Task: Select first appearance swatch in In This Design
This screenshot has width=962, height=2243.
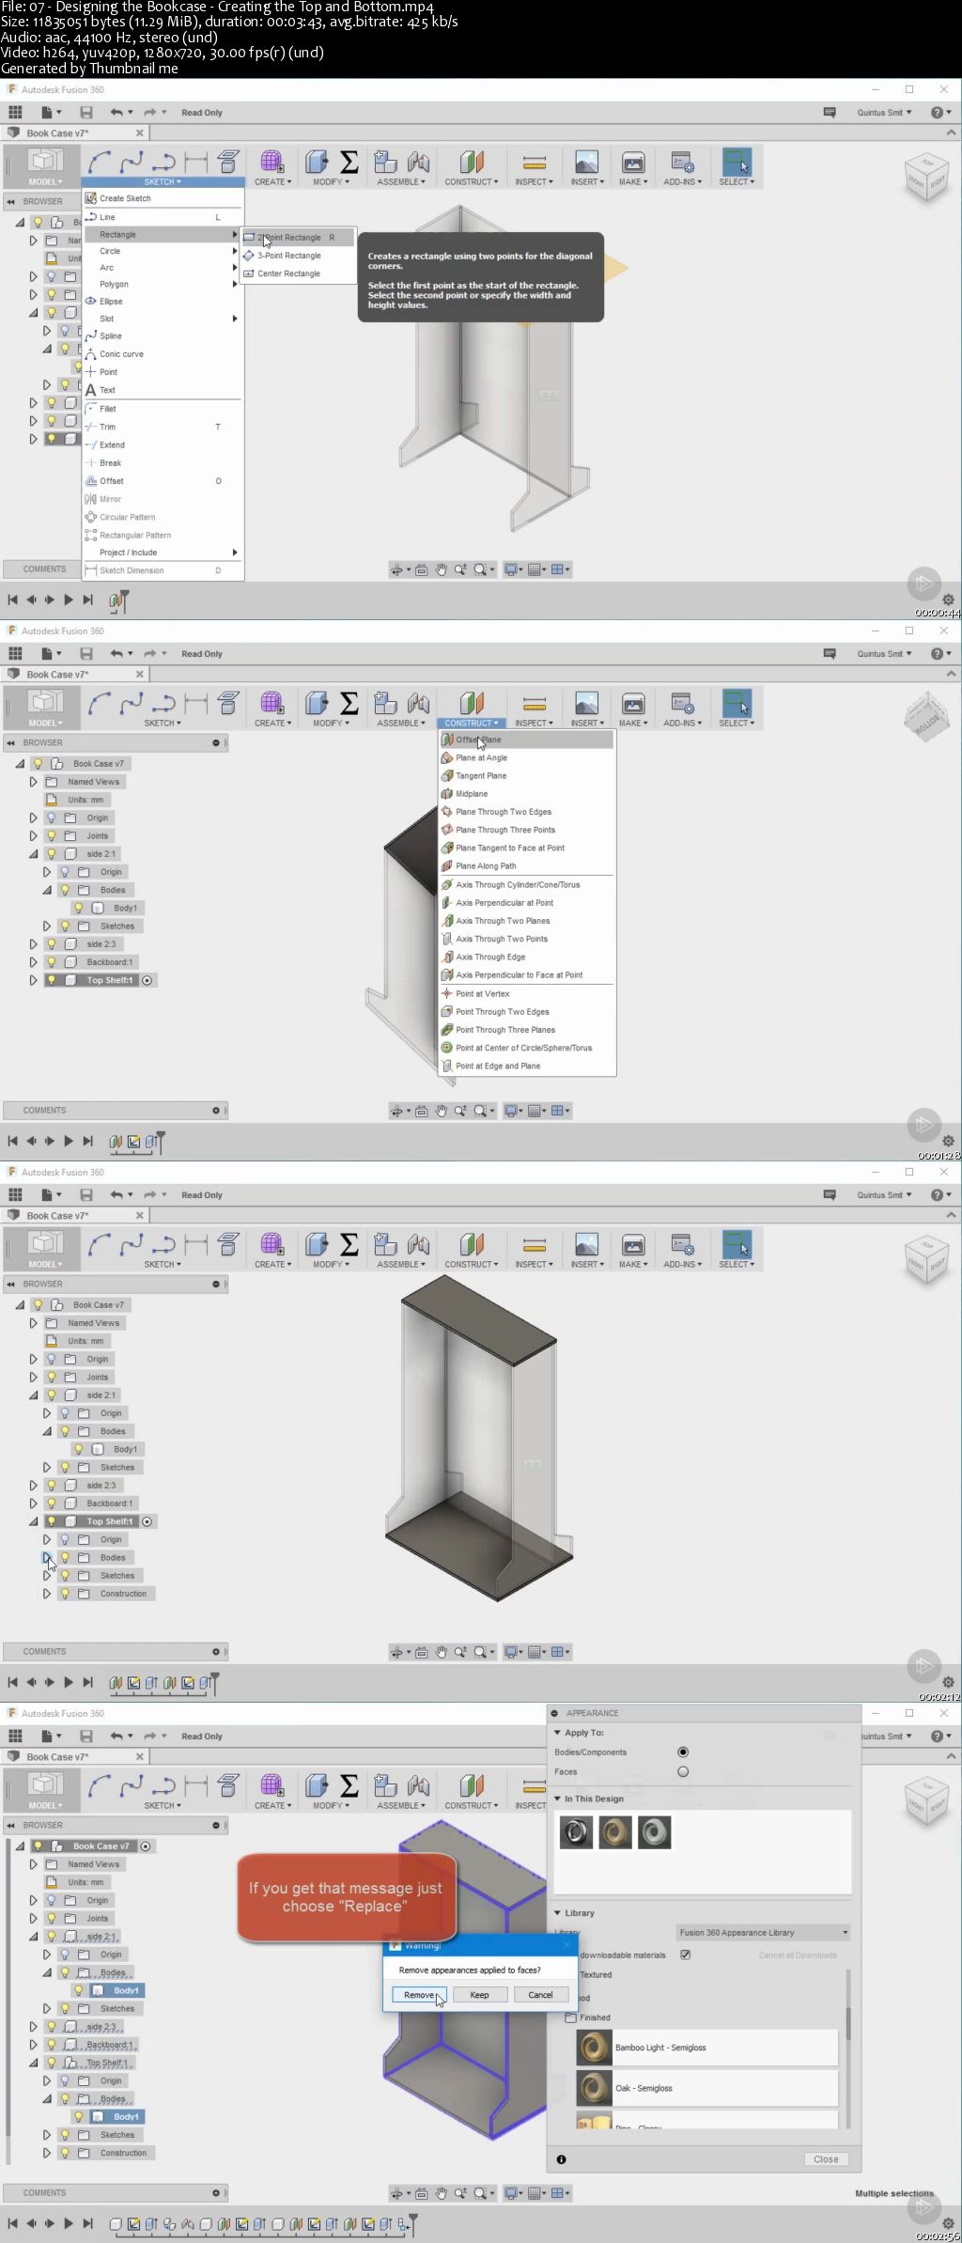Action: [x=576, y=1831]
